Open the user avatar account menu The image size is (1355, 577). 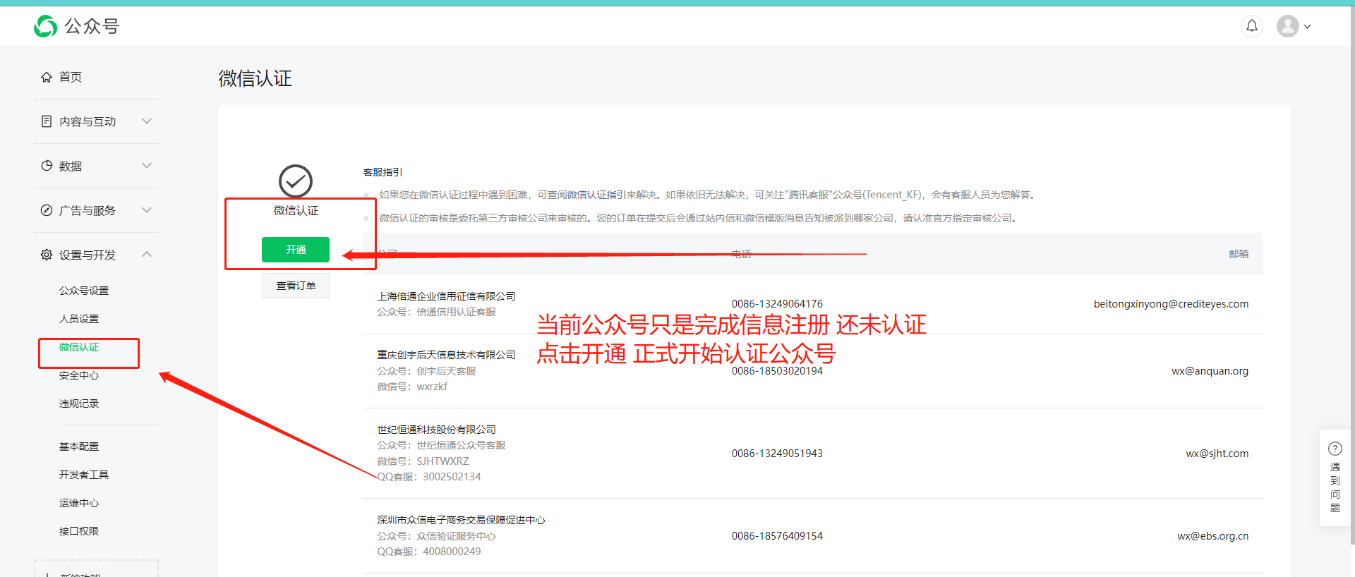1288,26
